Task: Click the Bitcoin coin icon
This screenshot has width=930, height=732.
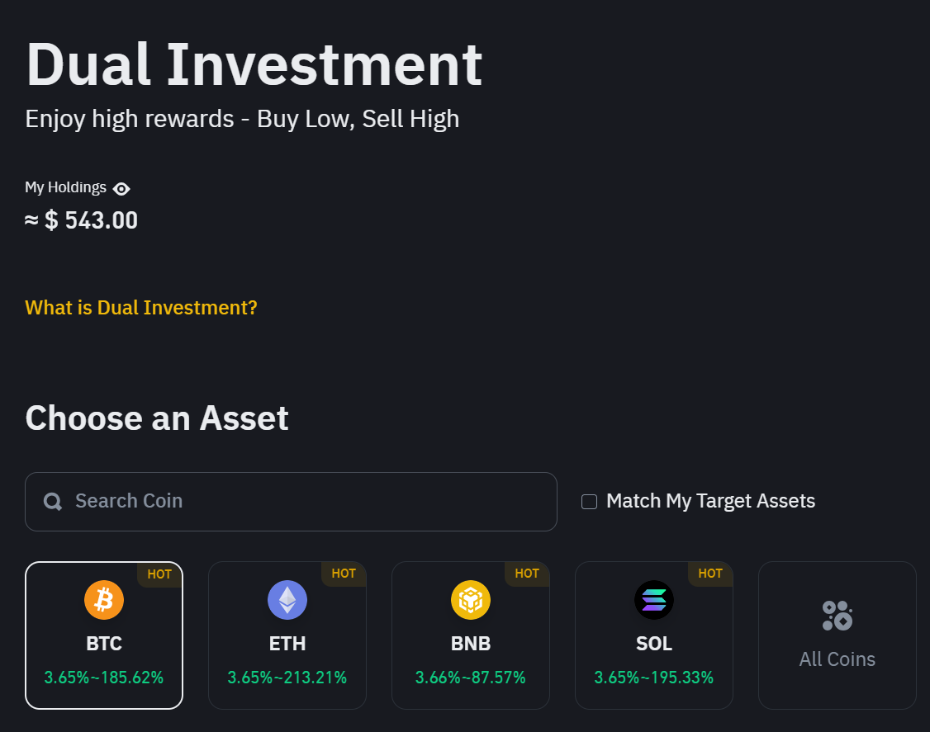Action: point(104,600)
